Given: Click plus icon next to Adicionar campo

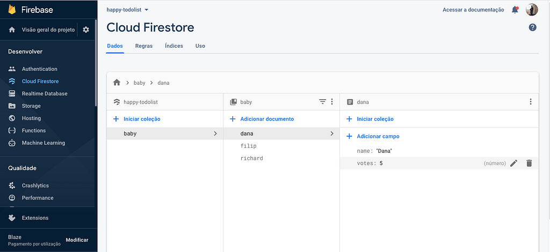Looking at the screenshot, I should click(349, 137).
